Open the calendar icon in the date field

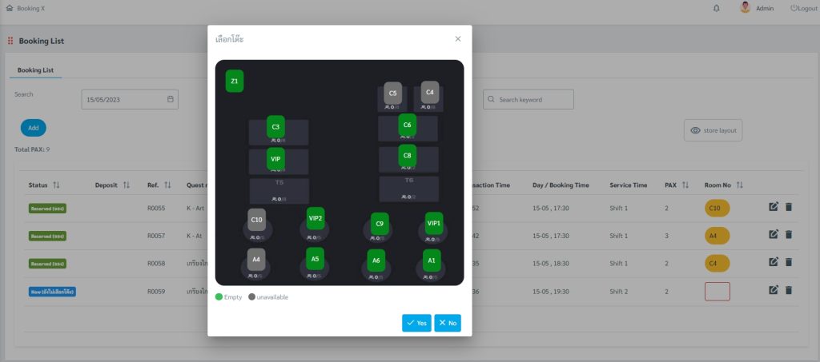tap(171, 99)
